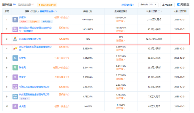
Task: Click the bell change-notification icon
Action: point(39,5)
